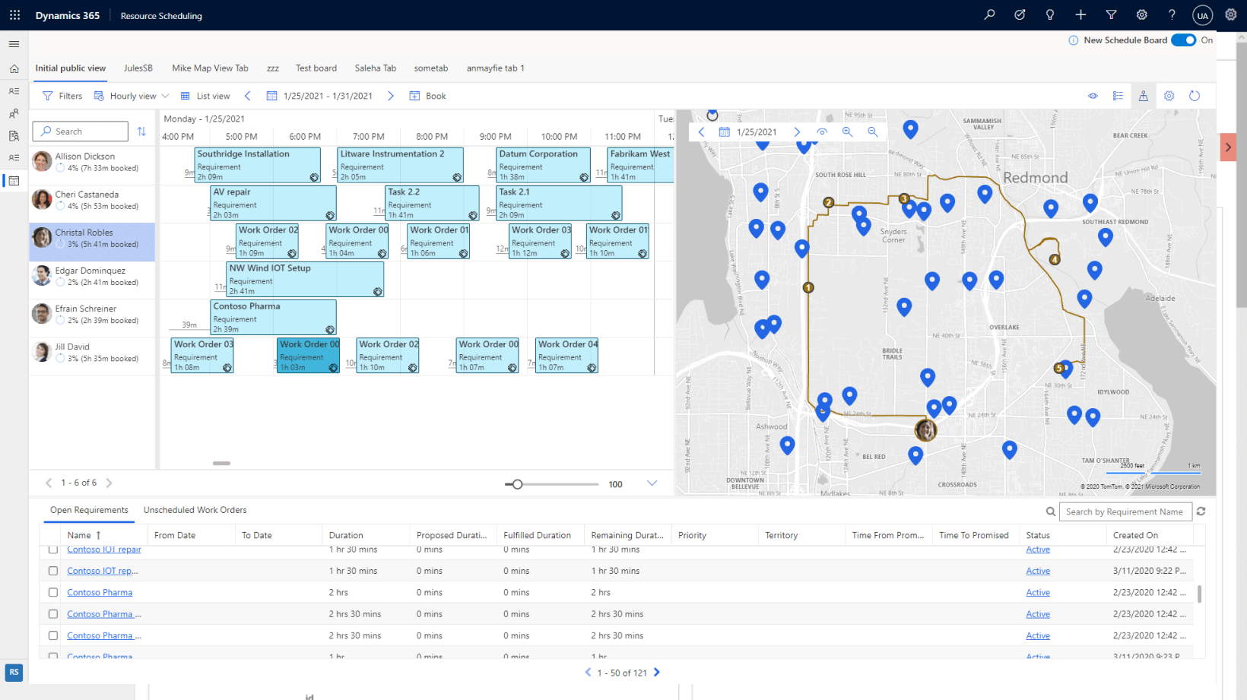Open booking requirements details list icon
This screenshot has height=700, width=1247.
[x=1118, y=96]
